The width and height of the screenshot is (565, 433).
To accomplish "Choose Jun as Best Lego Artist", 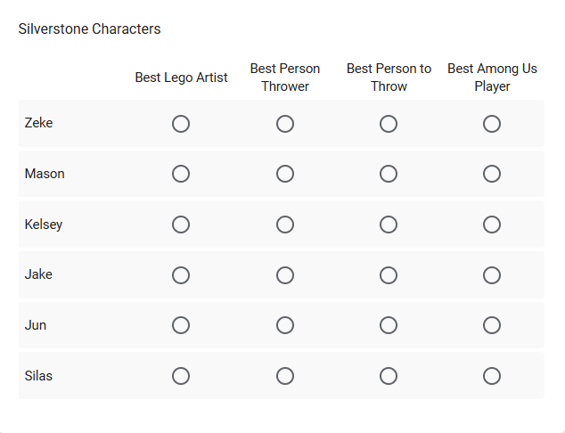I will [x=181, y=325].
